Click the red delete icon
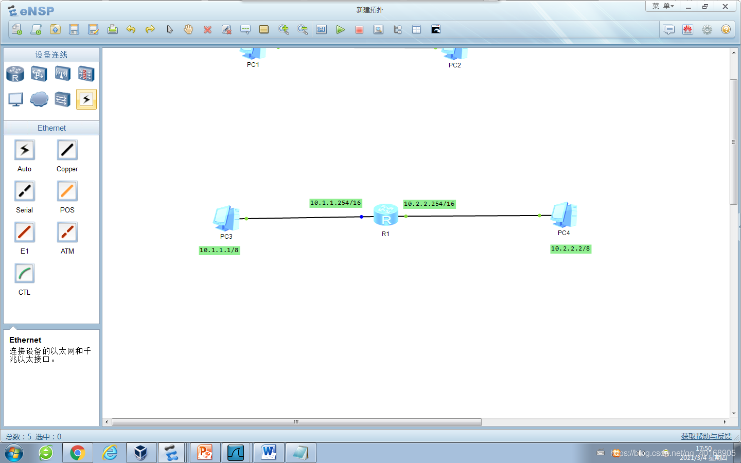 coord(207,29)
